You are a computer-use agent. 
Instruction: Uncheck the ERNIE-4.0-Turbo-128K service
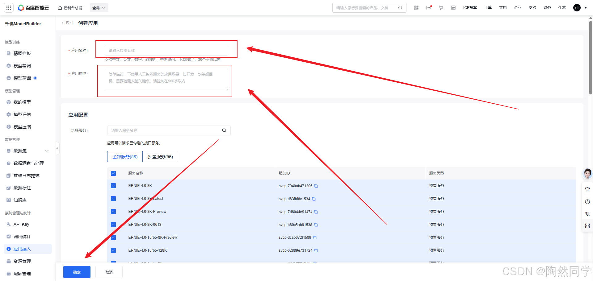[113, 250]
